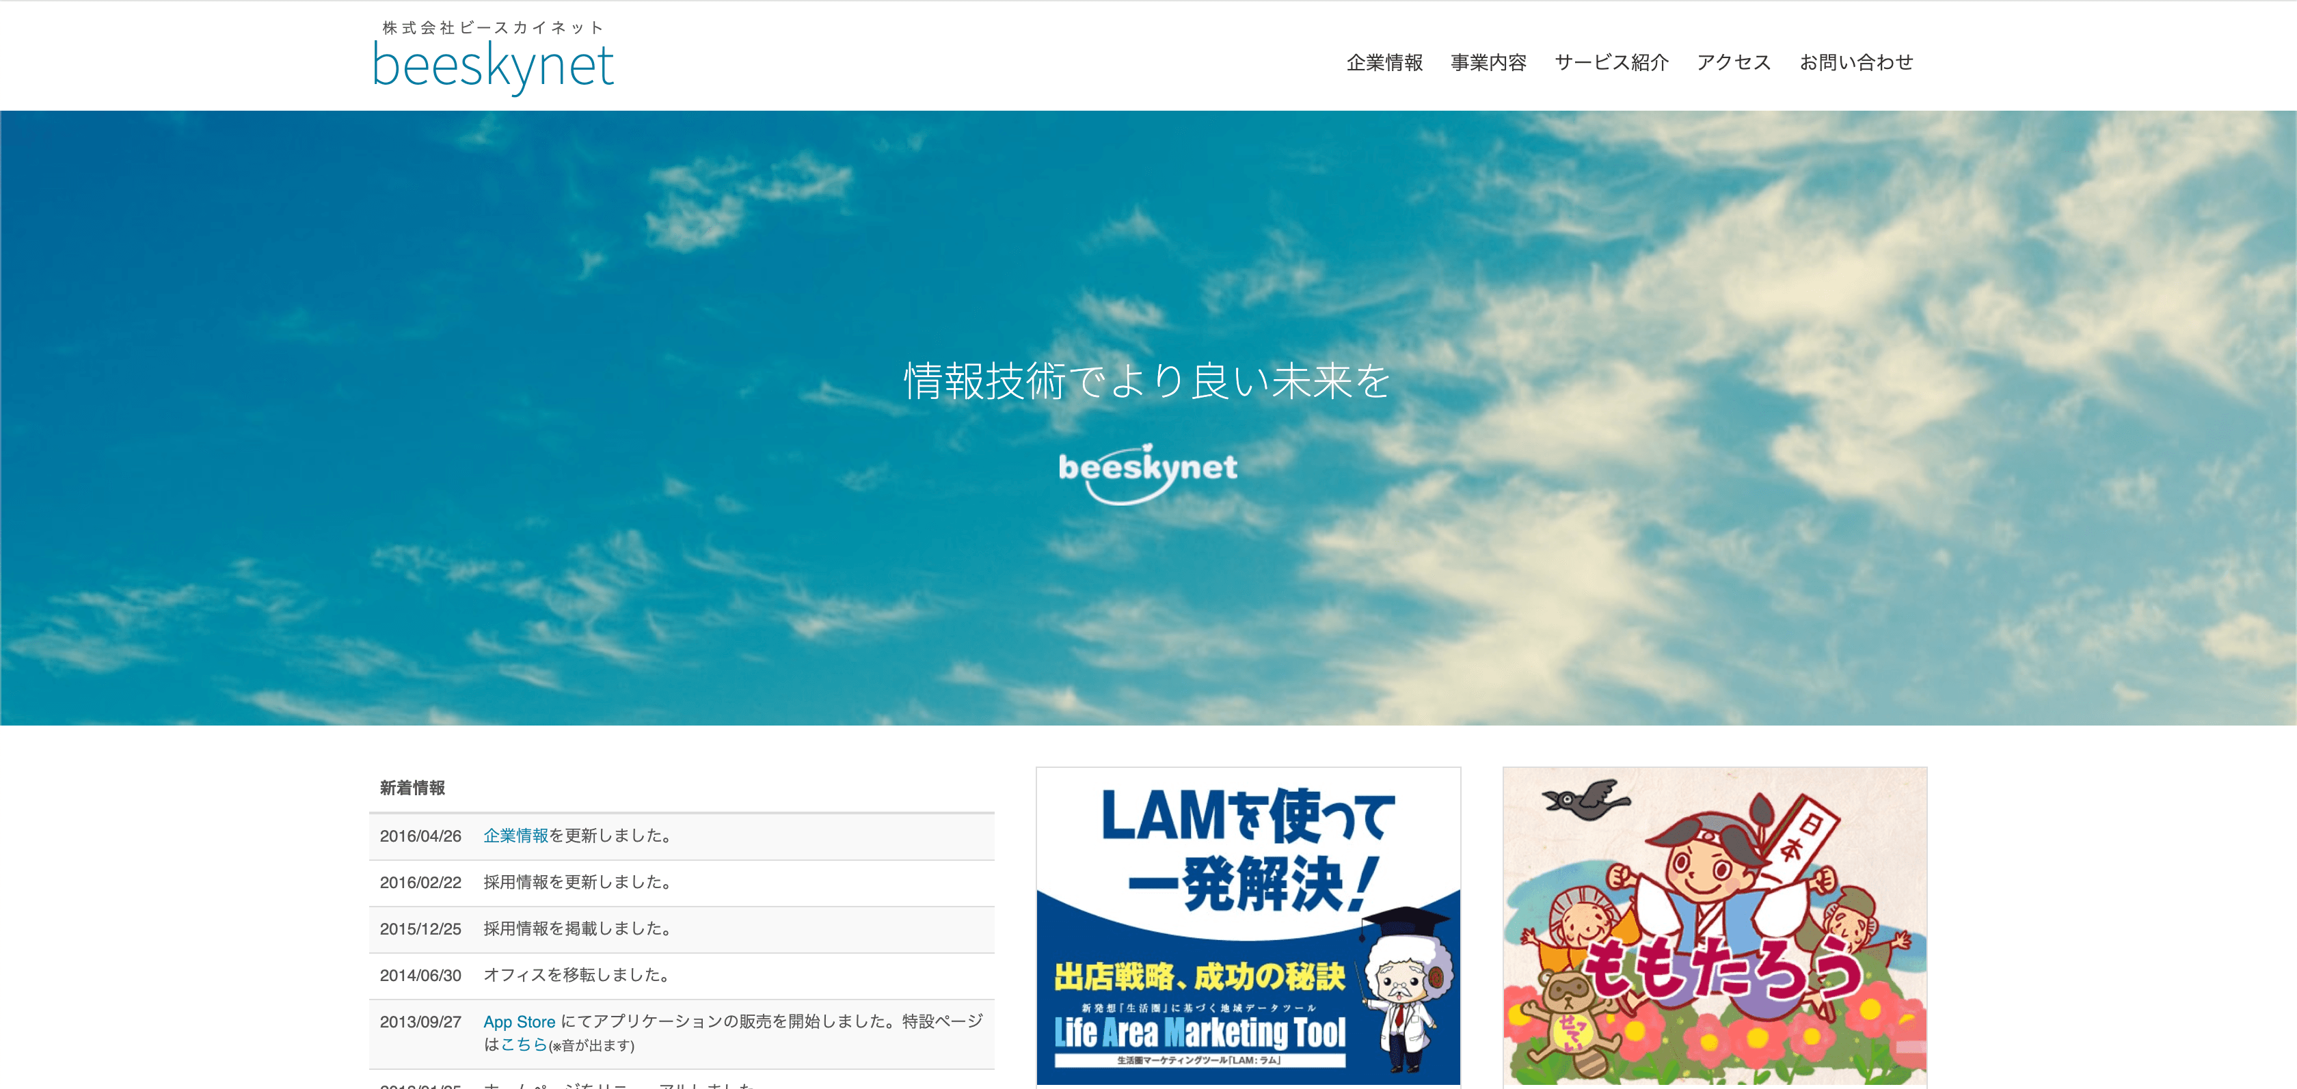The height and width of the screenshot is (1089, 2297).
Task: Click 株式会社ビースカイネット company name text
Action: (x=493, y=27)
